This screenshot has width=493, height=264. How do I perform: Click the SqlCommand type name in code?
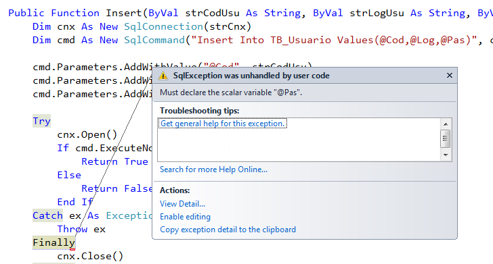(x=154, y=40)
